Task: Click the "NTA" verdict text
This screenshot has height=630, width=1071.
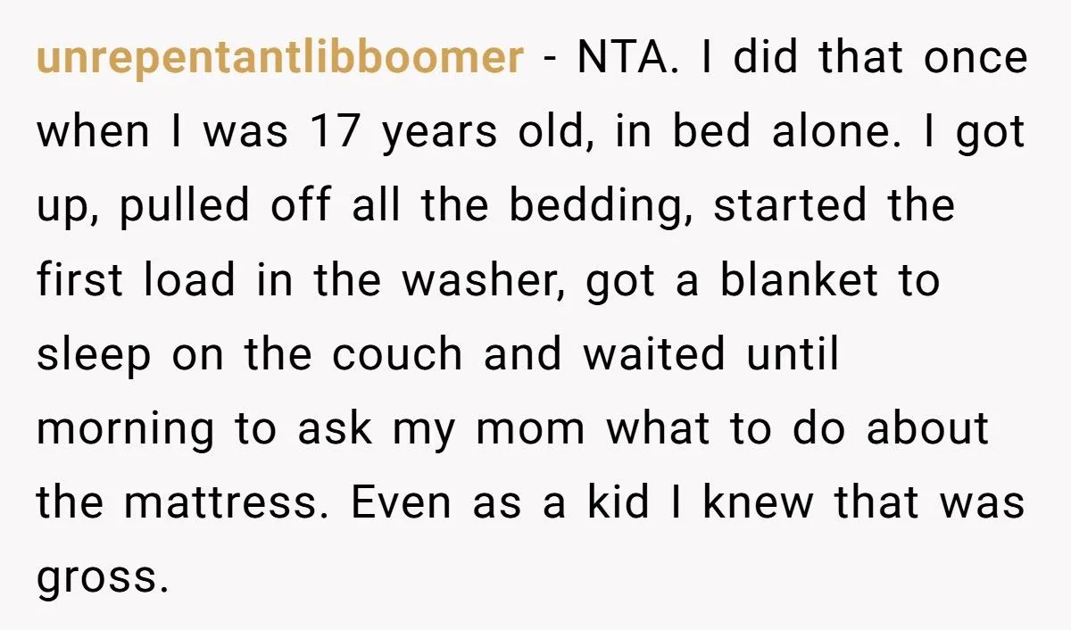Action: [621, 58]
